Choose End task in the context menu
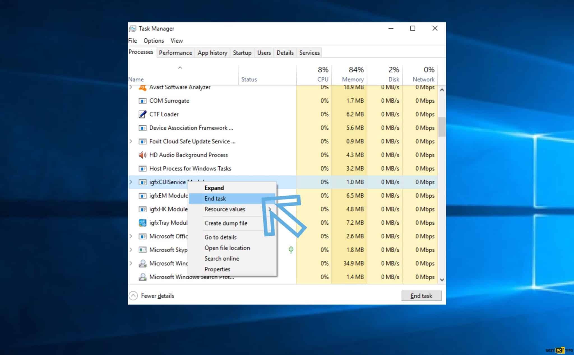Image resolution: width=574 pixels, height=355 pixels. (232, 198)
